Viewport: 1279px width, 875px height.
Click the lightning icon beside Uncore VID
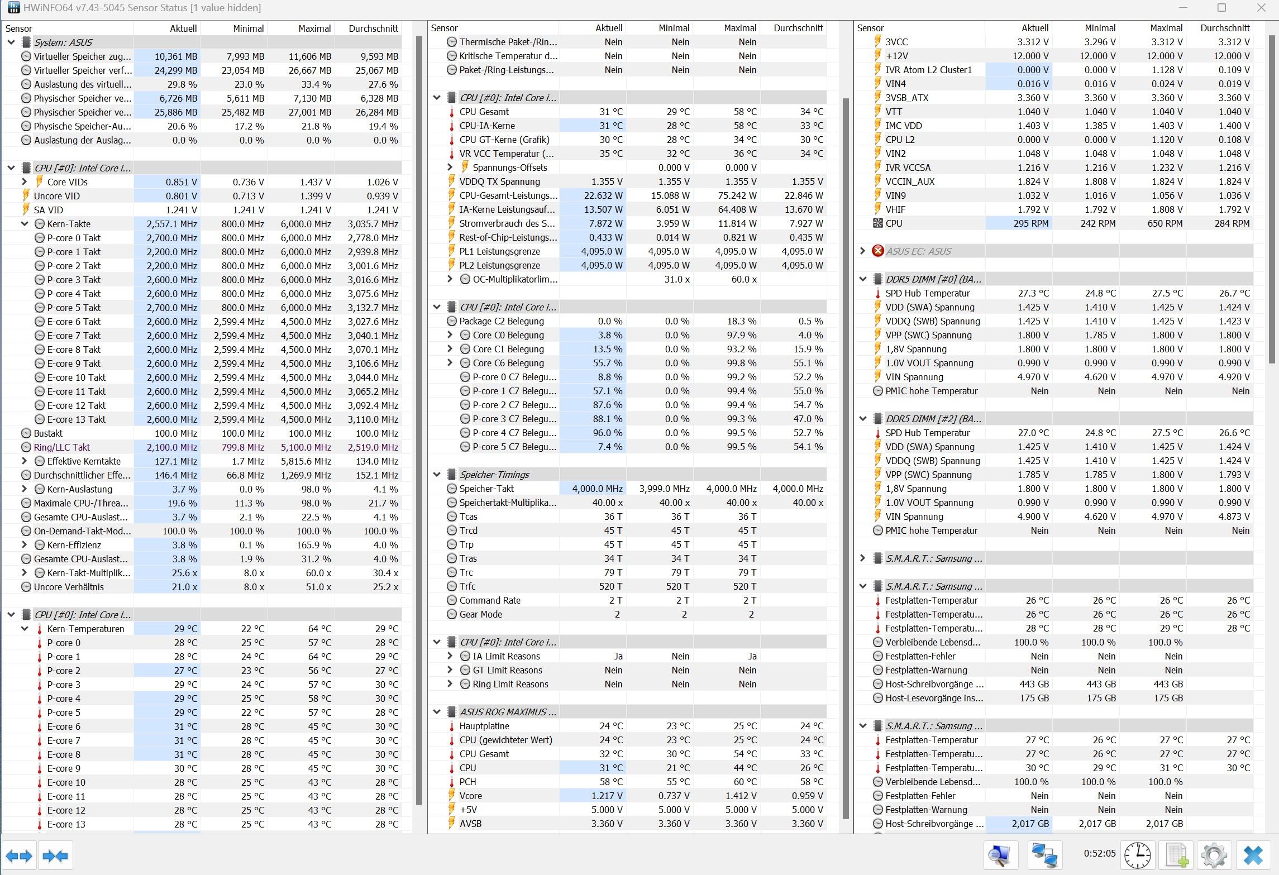26,196
